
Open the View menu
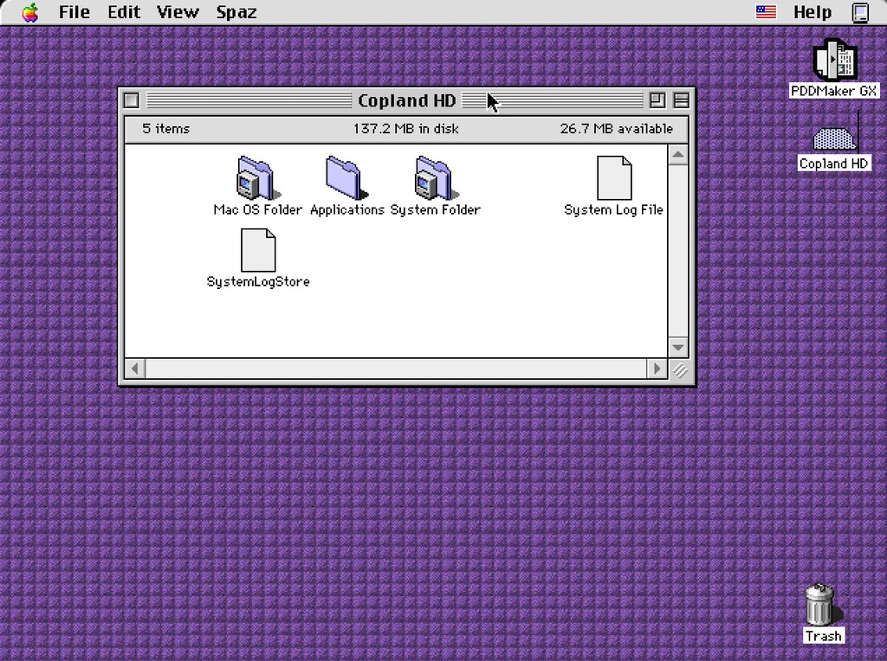(178, 12)
